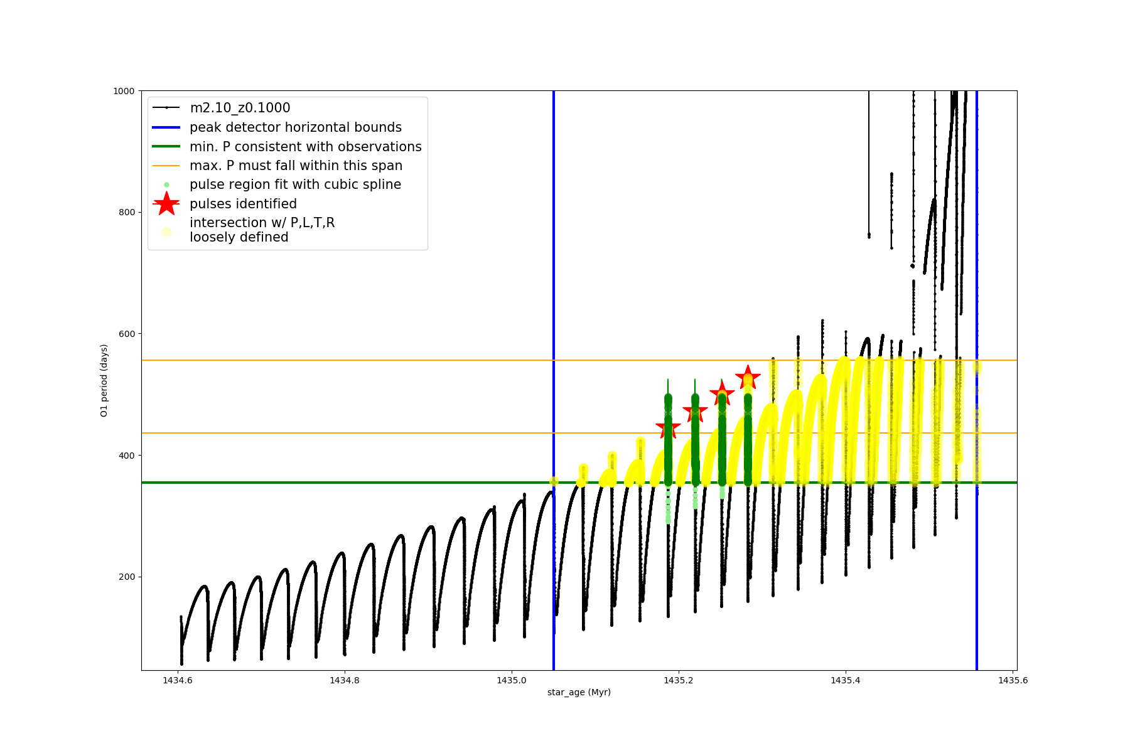1130x753 pixels.
Task: Click 'pulse region fit with cubic spline' label
Action: click(x=295, y=184)
